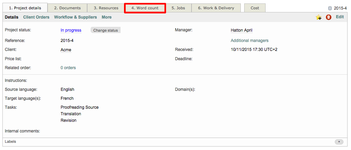Click the Change status button
The image size is (351, 150).
click(105, 30)
